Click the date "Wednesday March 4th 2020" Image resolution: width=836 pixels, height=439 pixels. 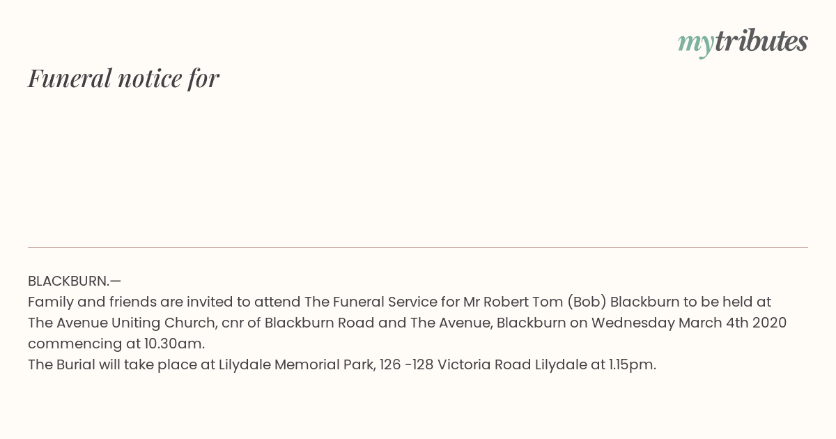click(689, 323)
